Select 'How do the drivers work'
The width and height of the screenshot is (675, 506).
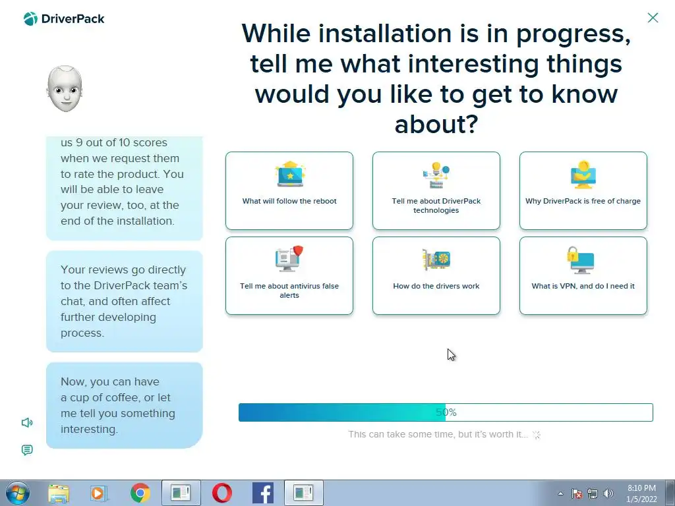point(436,276)
